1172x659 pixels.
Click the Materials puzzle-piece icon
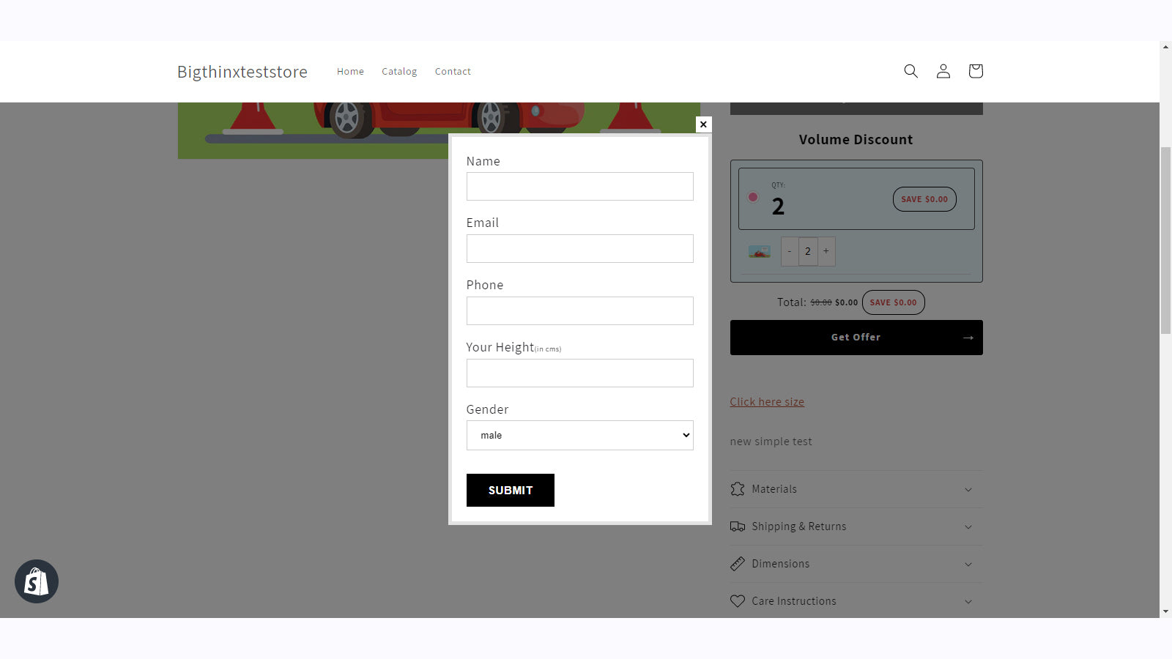[738, 489]
